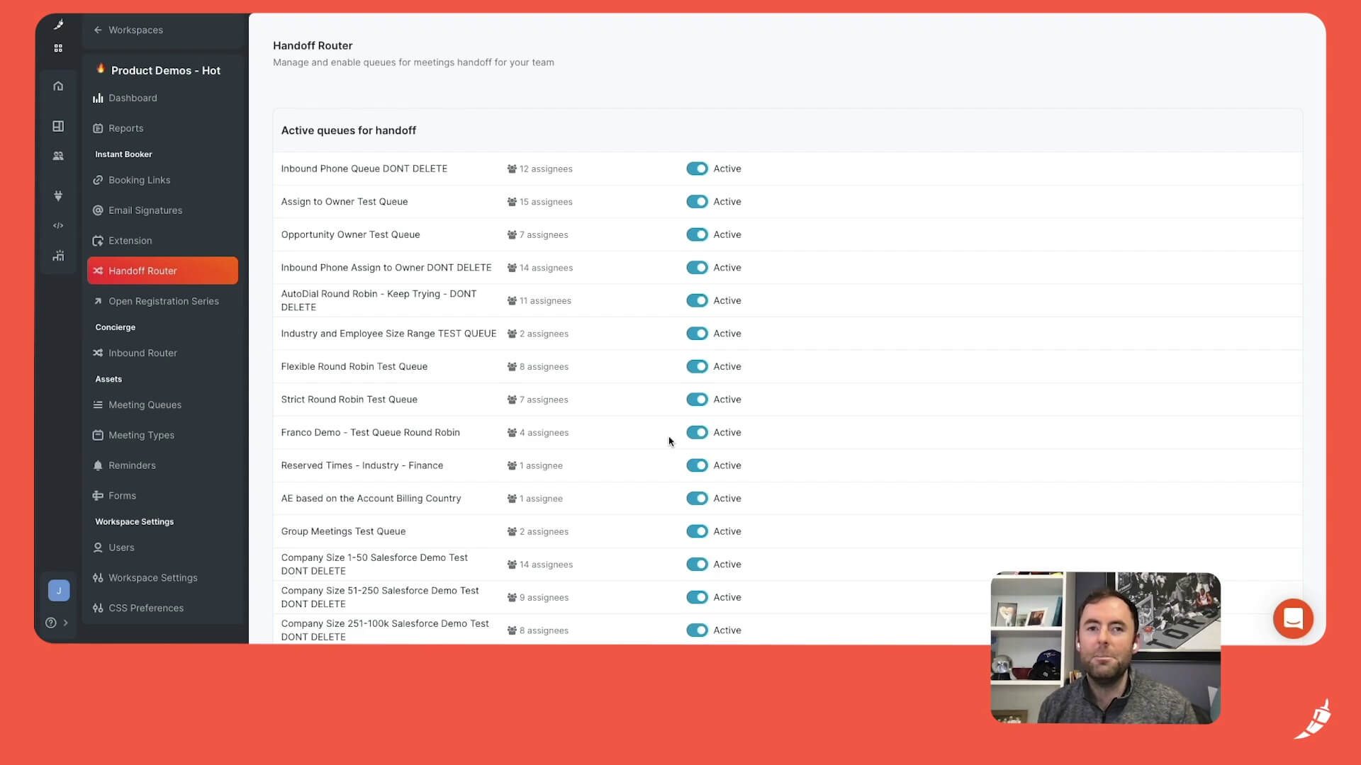1361x765 pixels.
Task: Open the integrations plug icon
Action: tap(58, 195)
